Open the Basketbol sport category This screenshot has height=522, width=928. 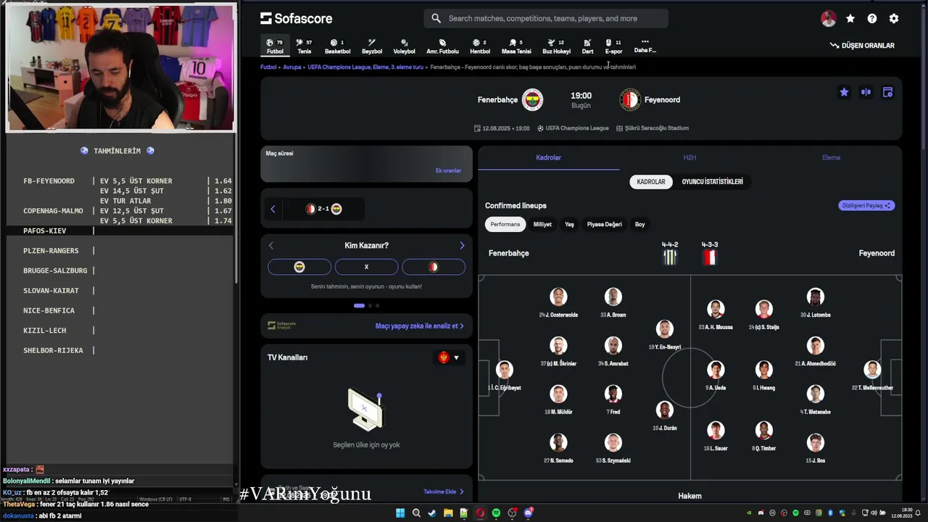pyautogui.click(x=337, y=46)
